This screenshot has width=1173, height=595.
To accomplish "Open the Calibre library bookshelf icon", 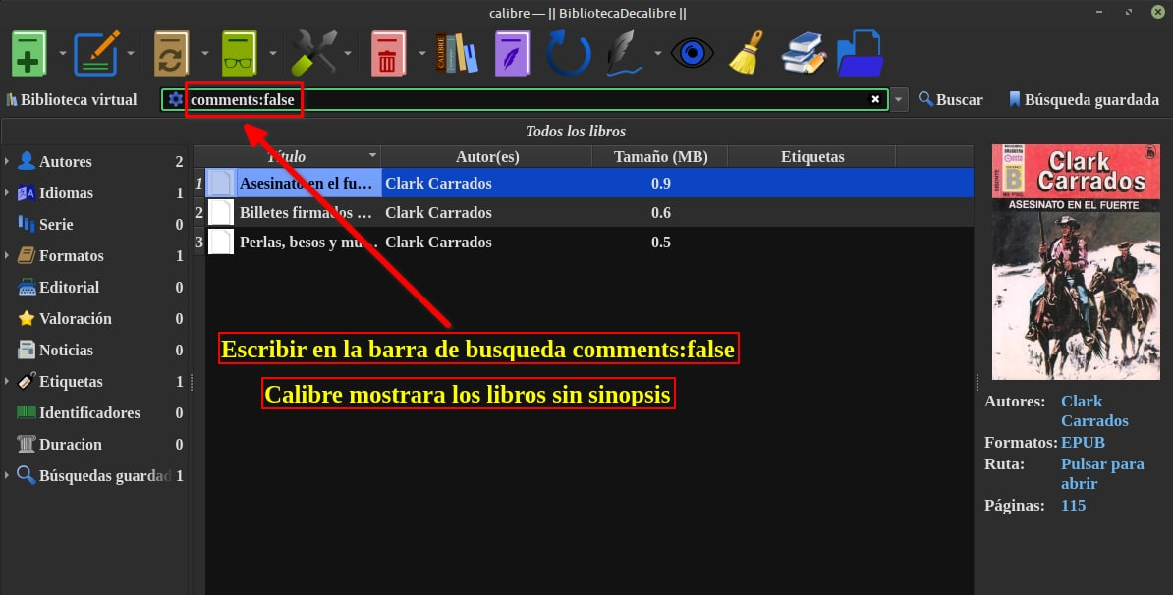I will [x=457, y=53].
